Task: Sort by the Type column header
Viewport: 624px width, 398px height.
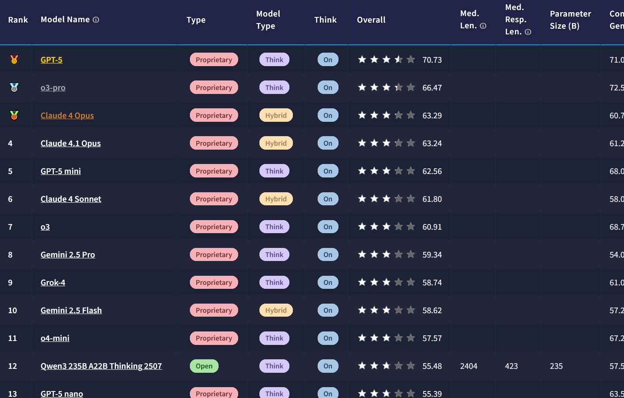Action: [x=196, y=20]
